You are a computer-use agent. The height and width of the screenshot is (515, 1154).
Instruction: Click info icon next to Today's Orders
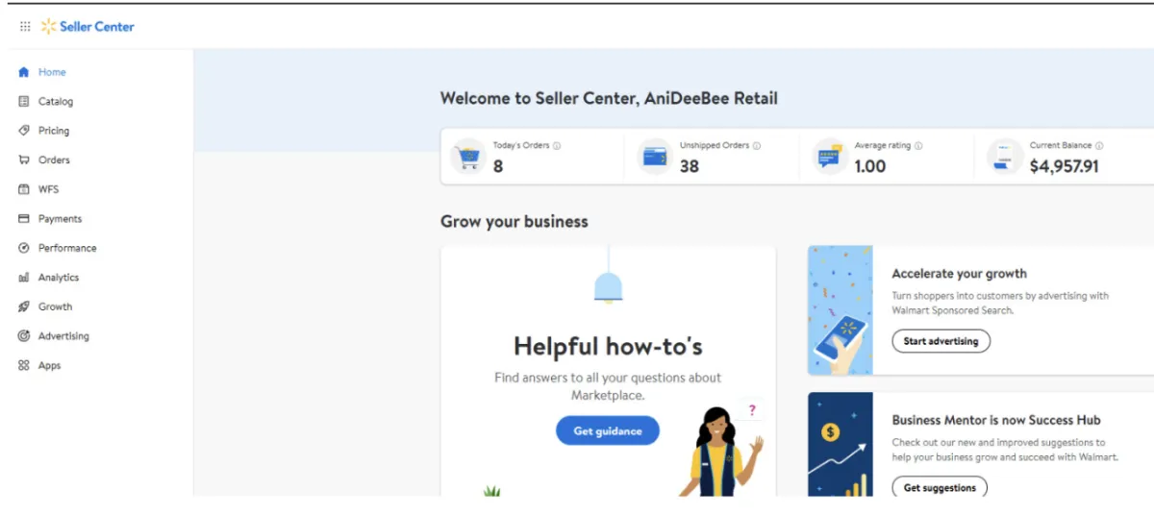[557, 146]
